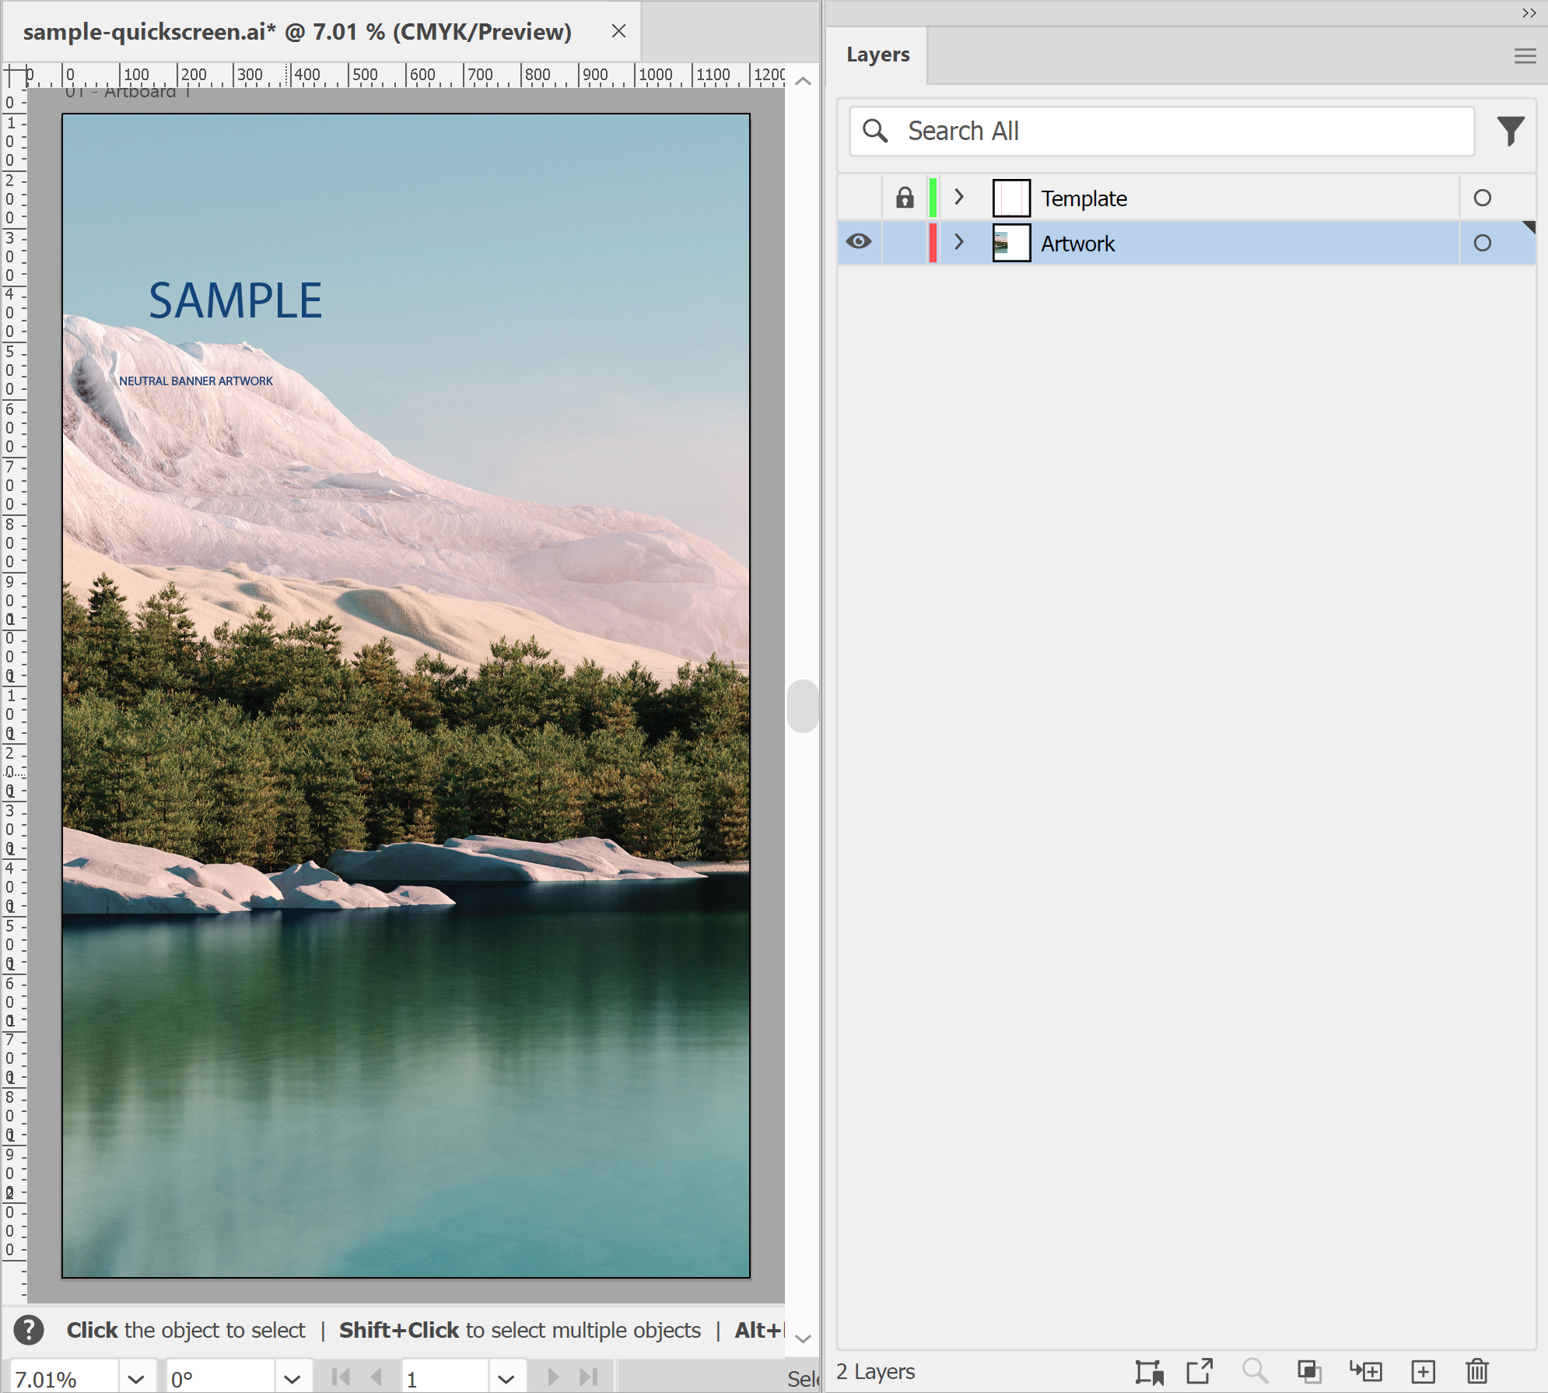
Task: Click the NEUTRAL BANNER ARTWORK text
Action: click(x=196, y=381)
